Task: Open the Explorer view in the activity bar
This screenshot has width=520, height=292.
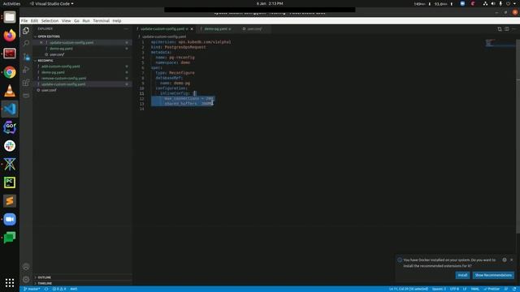Action: (x=26, y=31)
